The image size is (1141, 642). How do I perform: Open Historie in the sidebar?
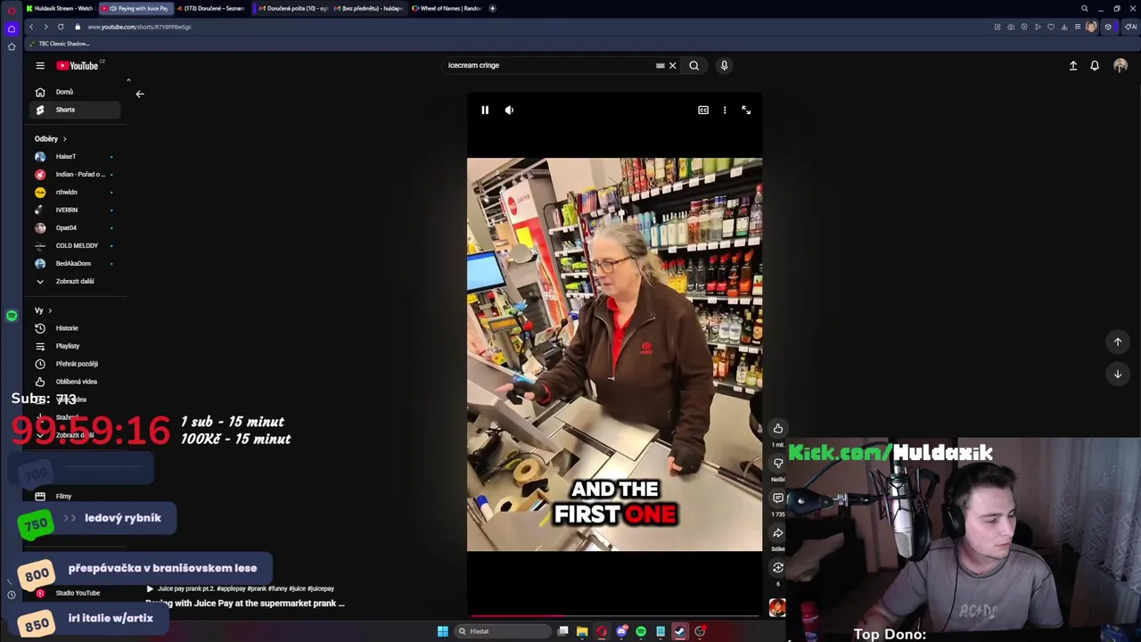pyautogui.click(x=75, y=328)
